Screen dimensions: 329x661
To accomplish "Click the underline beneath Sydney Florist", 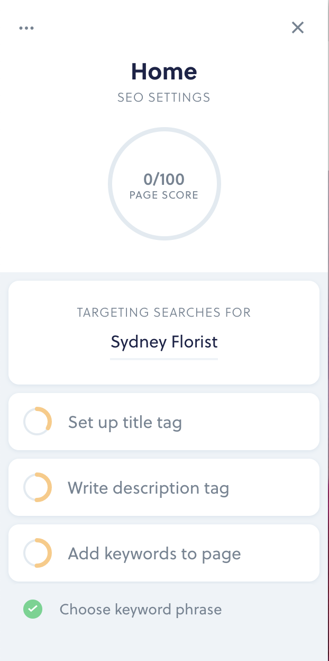I will pyautogui.click(x=164, y=359).
